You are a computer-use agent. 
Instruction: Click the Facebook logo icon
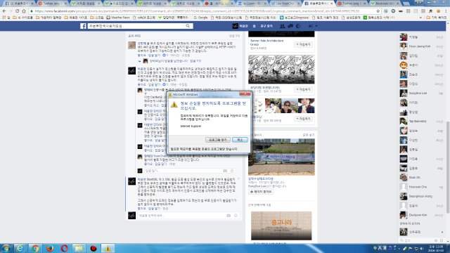[83, 26]
